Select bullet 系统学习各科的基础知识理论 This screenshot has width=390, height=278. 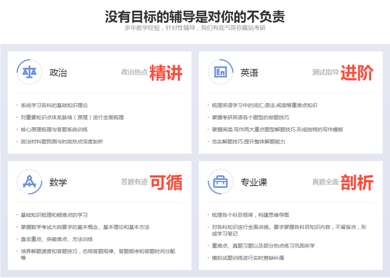pyautogui.click(x=54, y=105)
